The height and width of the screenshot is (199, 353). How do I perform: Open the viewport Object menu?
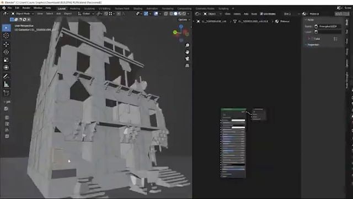(x=67, y=14)
